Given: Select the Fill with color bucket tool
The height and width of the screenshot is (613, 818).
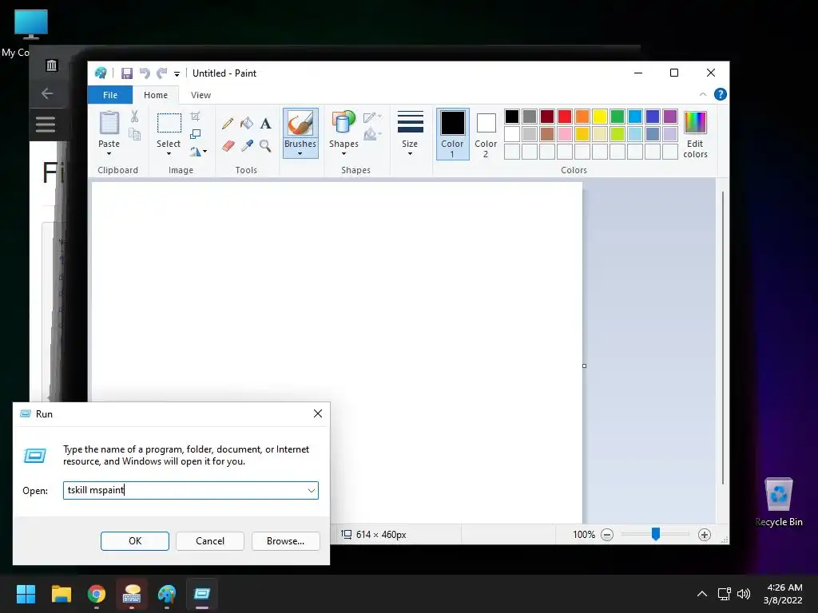Looking at the screenshot, I should coord(247,124).
